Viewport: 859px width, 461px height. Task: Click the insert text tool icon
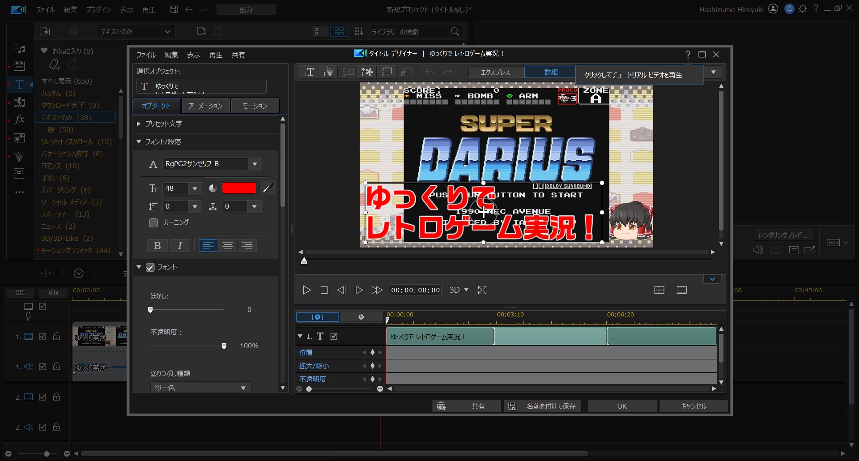308,72
